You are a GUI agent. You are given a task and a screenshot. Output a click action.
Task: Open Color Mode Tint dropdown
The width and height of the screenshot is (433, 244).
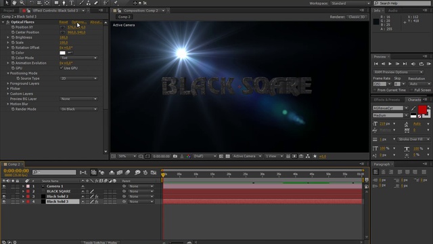click(78, 58)
